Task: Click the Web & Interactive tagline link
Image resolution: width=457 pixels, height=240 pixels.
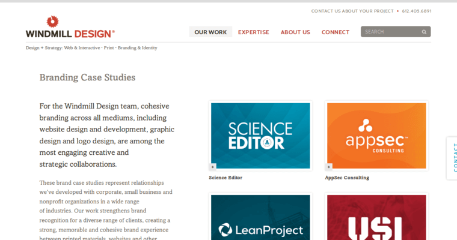Action: [82, 48]
